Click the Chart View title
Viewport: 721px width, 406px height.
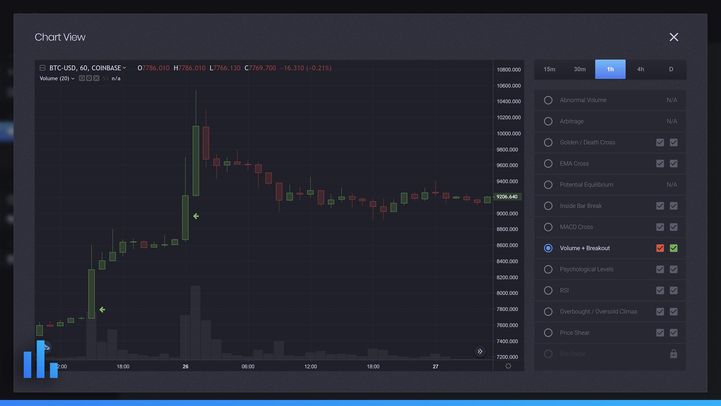60,37
